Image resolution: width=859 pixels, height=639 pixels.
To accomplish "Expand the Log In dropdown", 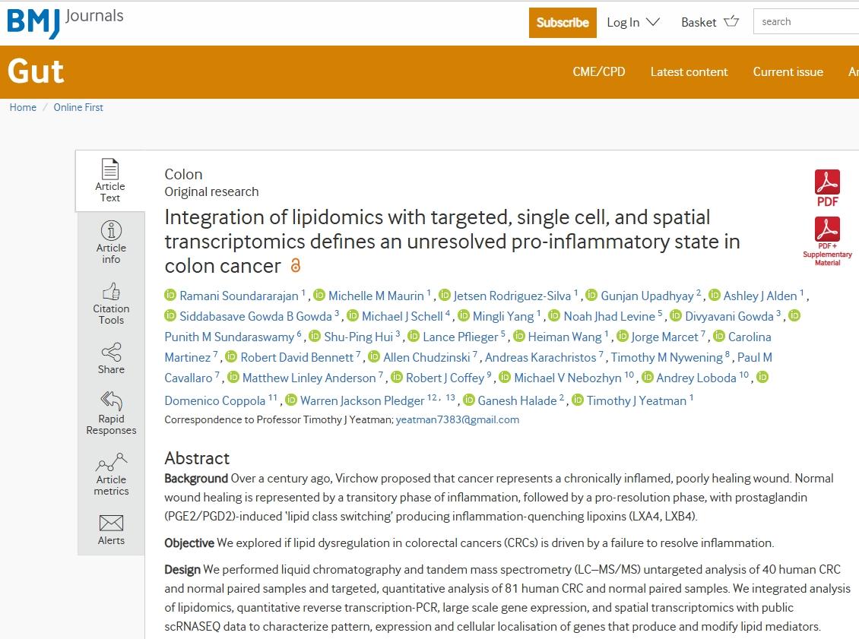I will click(632, 22).
